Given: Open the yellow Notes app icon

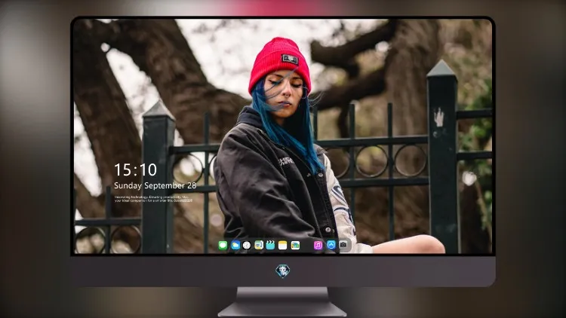Looking at the screenshot, I should pyautogui.click(x=283, y=246).
